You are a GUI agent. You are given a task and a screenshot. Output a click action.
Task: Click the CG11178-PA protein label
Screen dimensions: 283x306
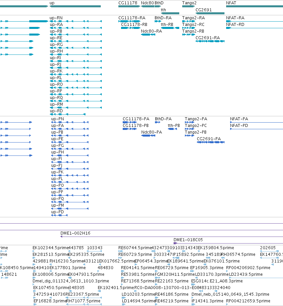coord(136,119)
